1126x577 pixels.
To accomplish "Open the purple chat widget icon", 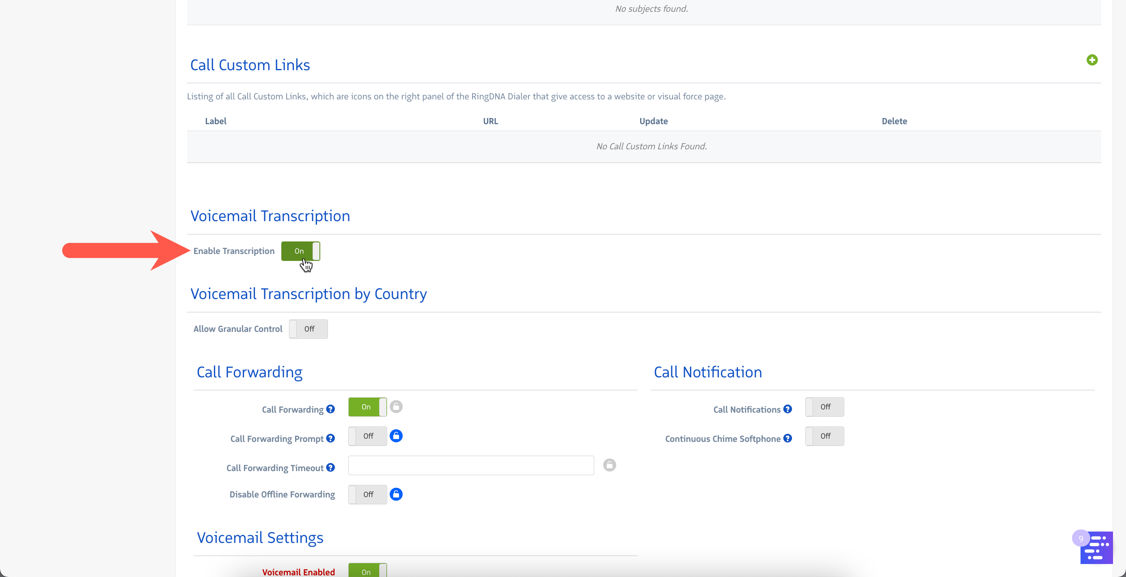I will [1096, 547].
